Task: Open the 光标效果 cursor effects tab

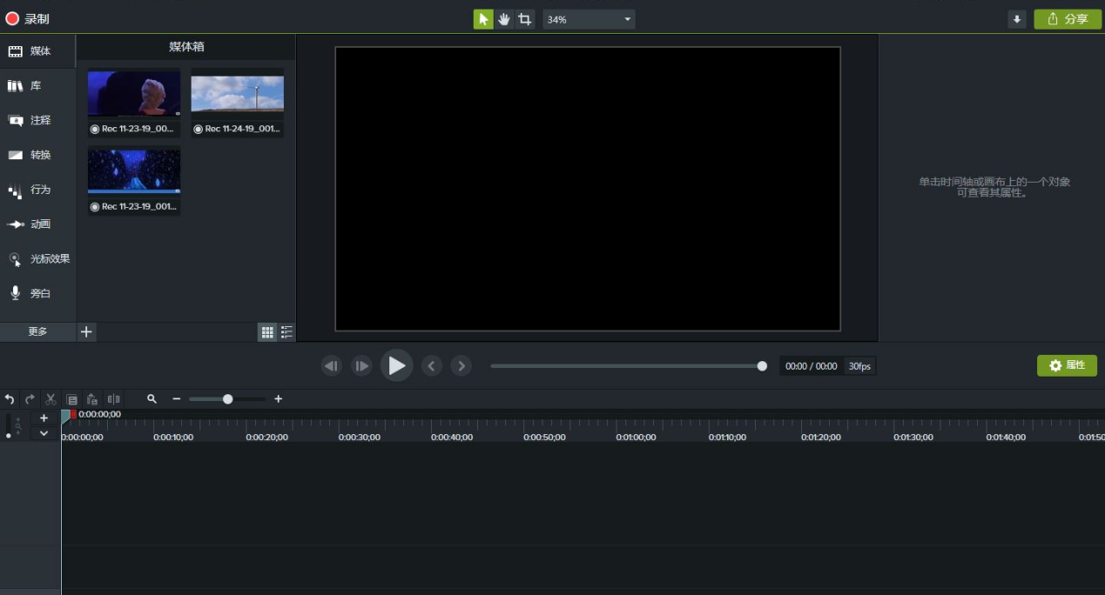Action: coord(39,258)
